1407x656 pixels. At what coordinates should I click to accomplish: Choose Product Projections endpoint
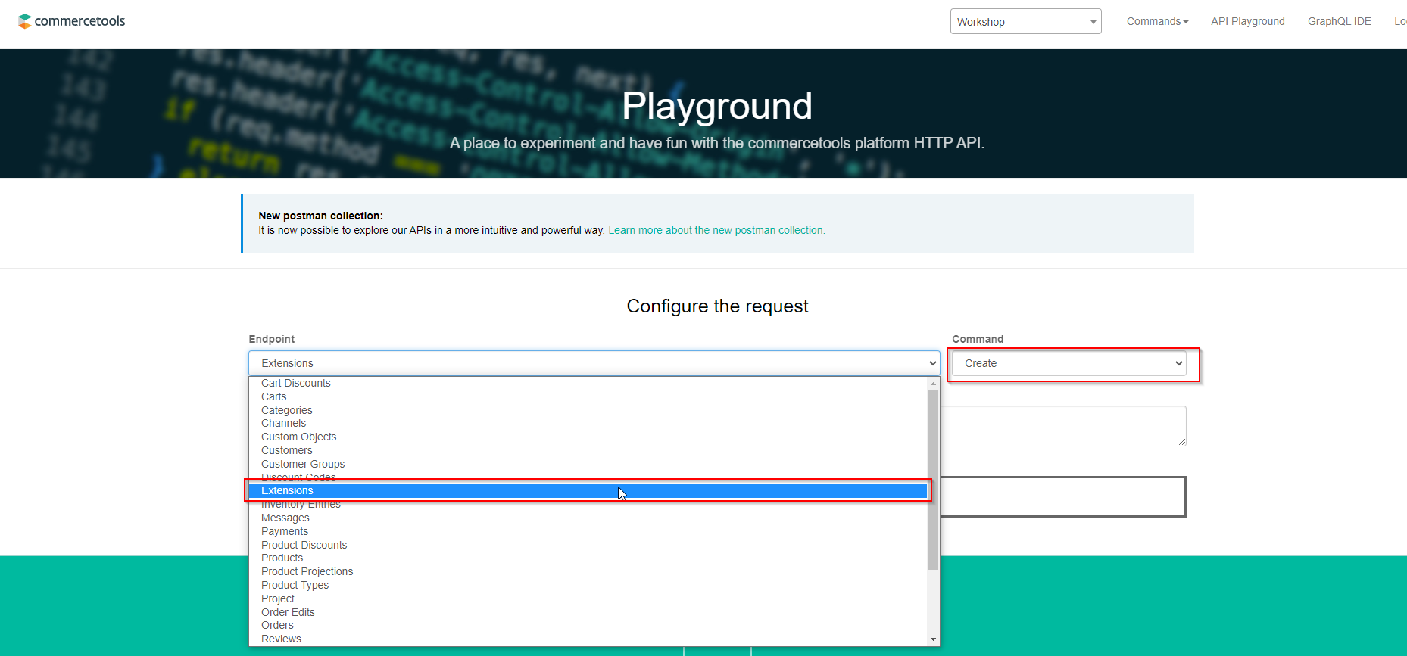tap(307, 571)
